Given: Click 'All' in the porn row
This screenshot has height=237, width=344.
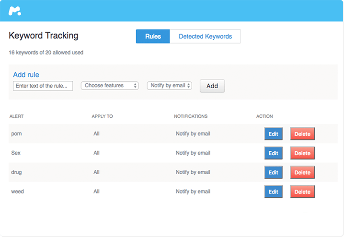Looking at the screenshot, I should click(x=96, y=134).
